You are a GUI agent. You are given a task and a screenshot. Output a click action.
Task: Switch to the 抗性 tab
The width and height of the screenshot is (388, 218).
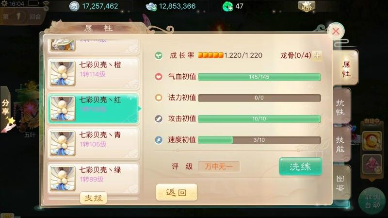[x=341, y=107]
